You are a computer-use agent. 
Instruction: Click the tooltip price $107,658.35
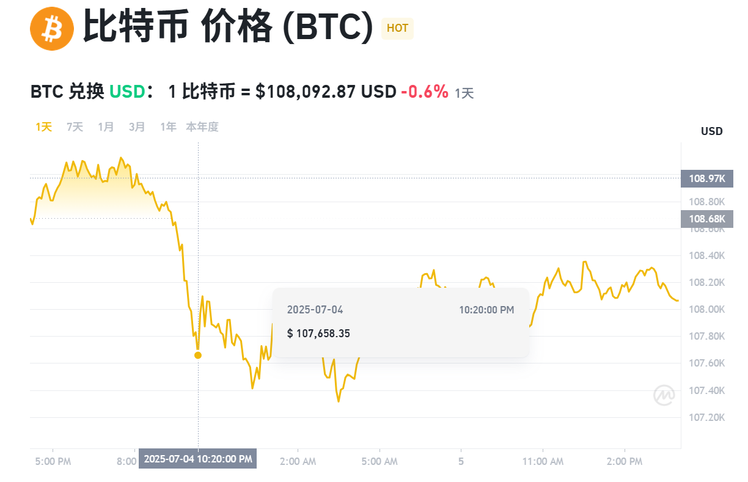click(x=318, y=333)
